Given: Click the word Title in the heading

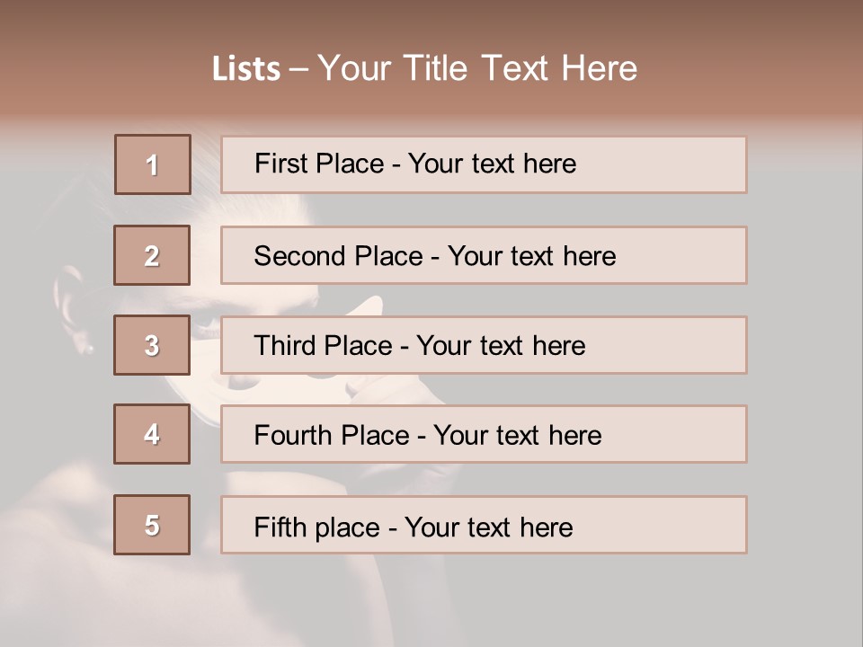Looking at the screenshot, I should [x=435, y=69].
